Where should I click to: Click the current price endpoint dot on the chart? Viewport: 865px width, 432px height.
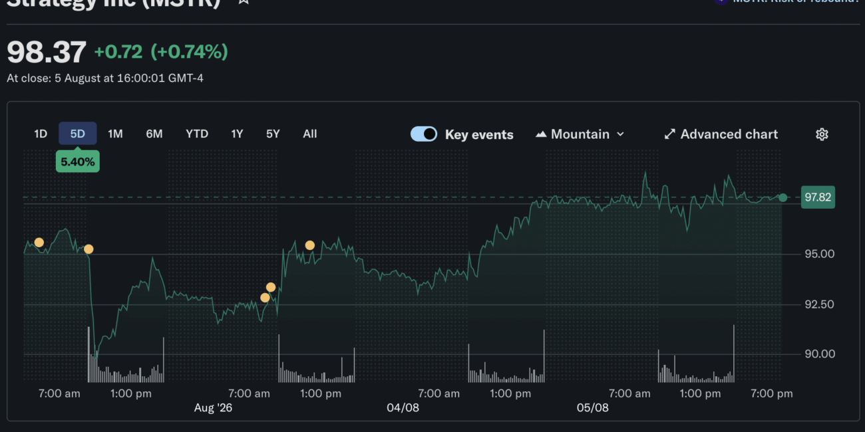[x=782, y=197]
